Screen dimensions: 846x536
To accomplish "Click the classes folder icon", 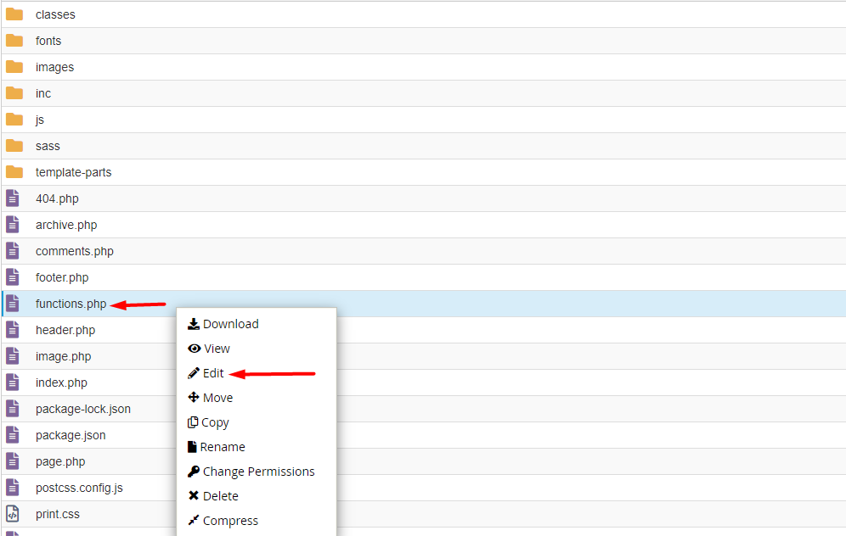I will point(14,14).
